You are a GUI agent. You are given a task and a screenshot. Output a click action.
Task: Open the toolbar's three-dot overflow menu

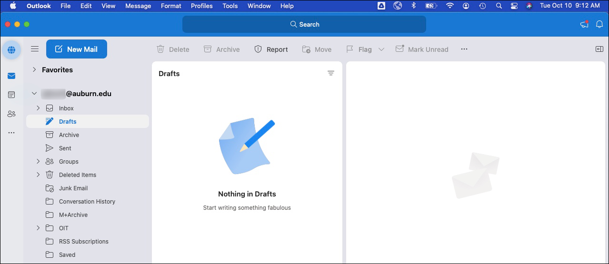464,49
